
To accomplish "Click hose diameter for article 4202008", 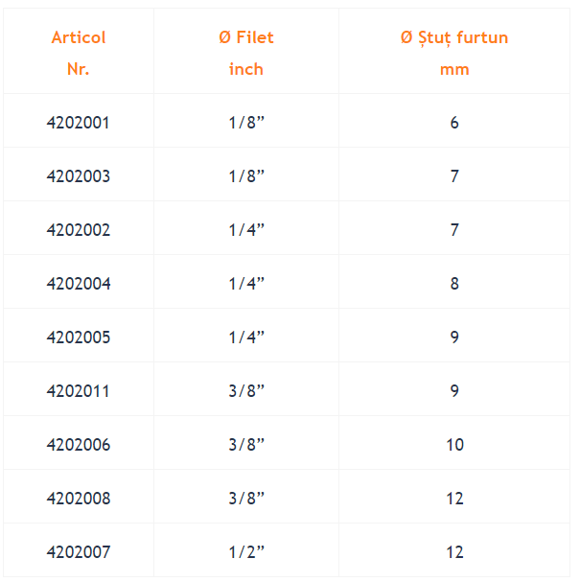I will click(454, 499).
